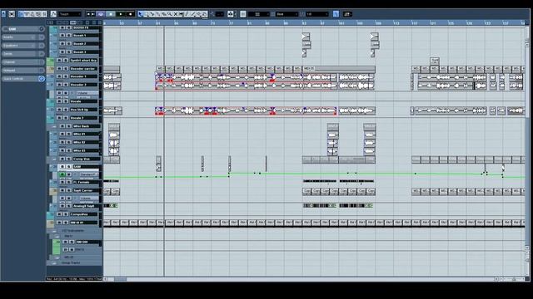Mute the Boosh 1 track
Image resolution: width=533 pixels, height=299 pixels.
tap(62, 35)
